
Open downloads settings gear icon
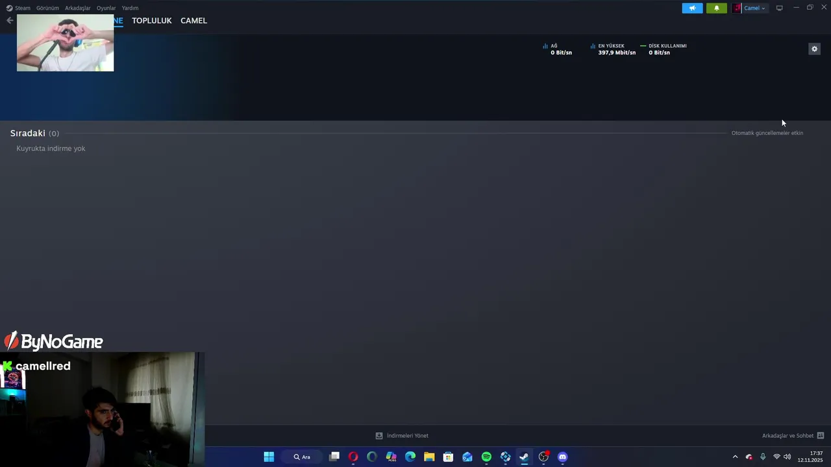[814, 49]
